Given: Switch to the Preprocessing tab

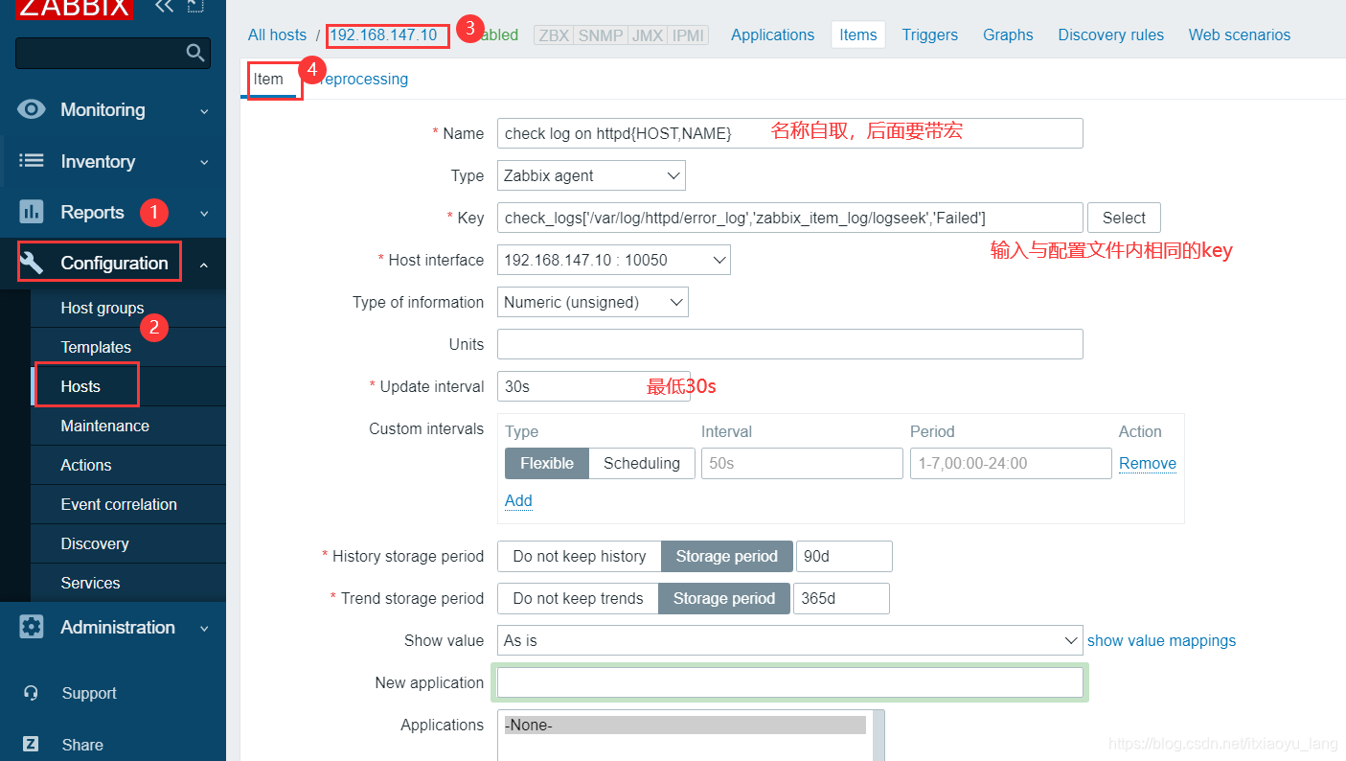Looking at the screenshot, I should (359, 79).
